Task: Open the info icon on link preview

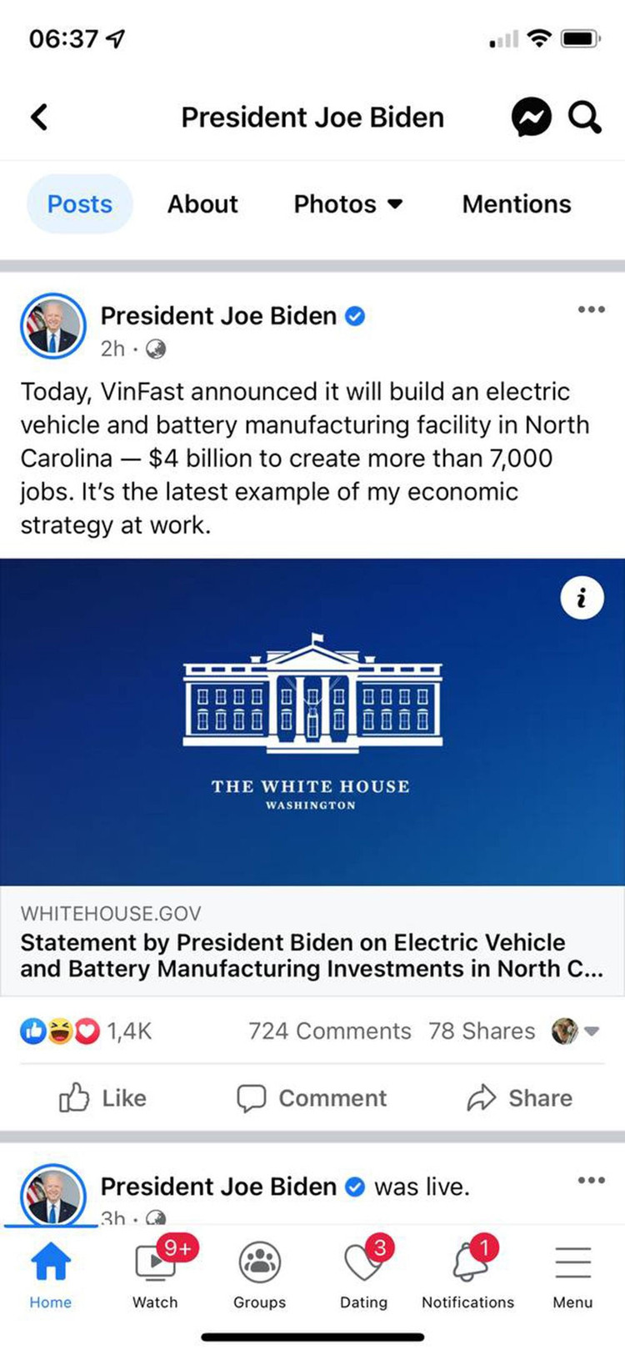Action: tap(582, 598)
